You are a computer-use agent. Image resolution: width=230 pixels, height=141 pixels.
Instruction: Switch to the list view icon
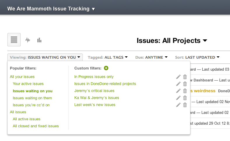pyautogui.click(x=14, y=40)
